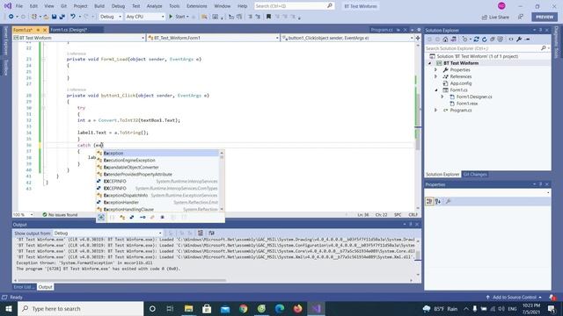Switch to the Error List tab
The width and height of the screenshot is (563, 316).
24,287
